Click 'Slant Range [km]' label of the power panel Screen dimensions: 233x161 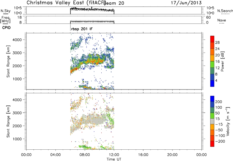tap(8, 61)
